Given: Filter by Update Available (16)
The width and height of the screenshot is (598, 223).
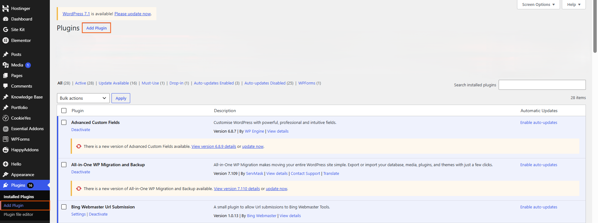Looking at the screenshot, I should 118,83.
